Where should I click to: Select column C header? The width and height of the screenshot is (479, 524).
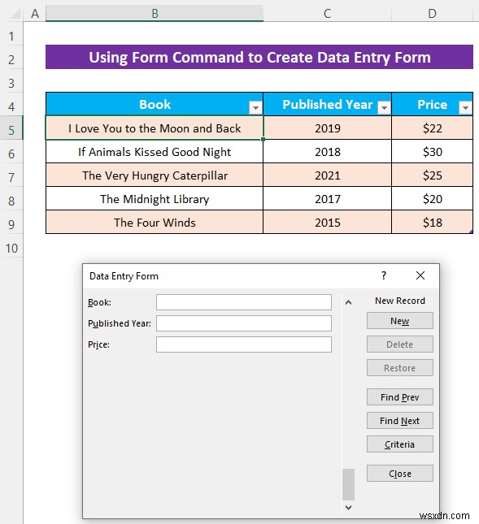click(328, 13)
